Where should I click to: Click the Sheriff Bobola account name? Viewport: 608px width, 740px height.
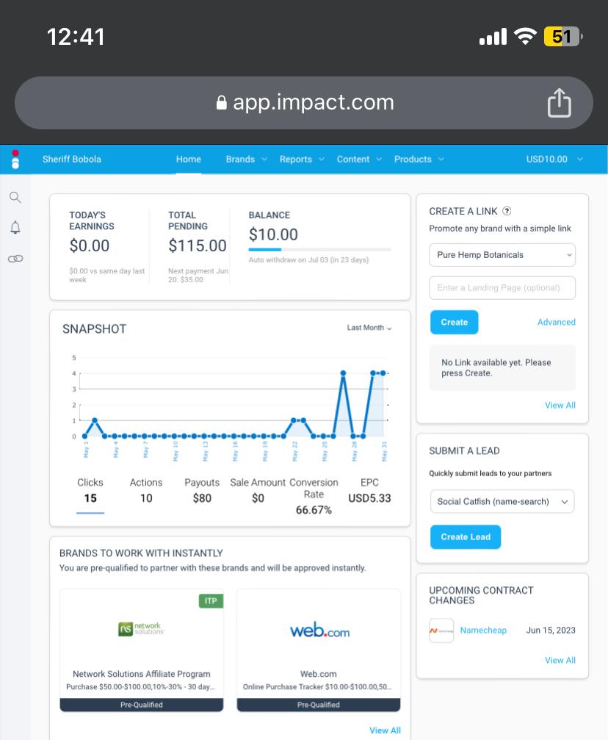(72, 159)
